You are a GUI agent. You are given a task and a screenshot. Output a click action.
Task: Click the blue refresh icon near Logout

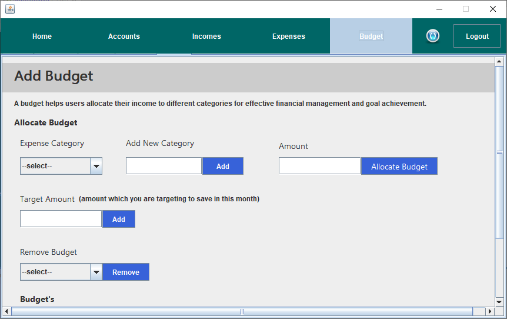click(433, 36)
